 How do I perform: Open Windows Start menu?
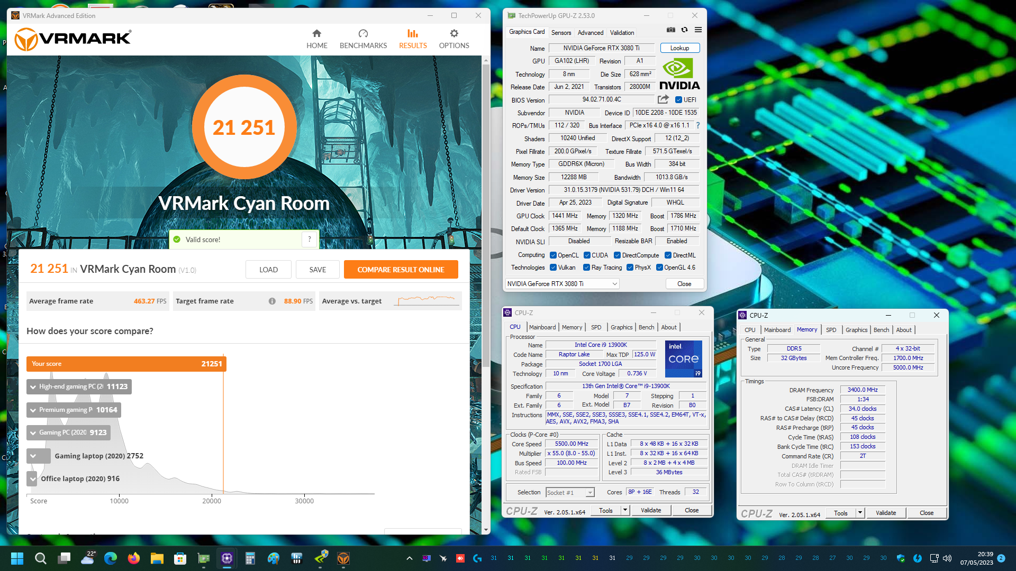tap(17, 558)
